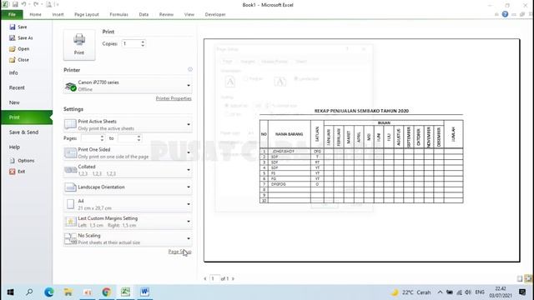Image resolution: width=534 pixels, height=300 pixels.
Task: Click the printer info icon
Action: pos(190,69)
